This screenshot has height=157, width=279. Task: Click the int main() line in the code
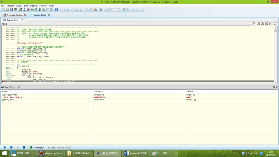(23, 66)
